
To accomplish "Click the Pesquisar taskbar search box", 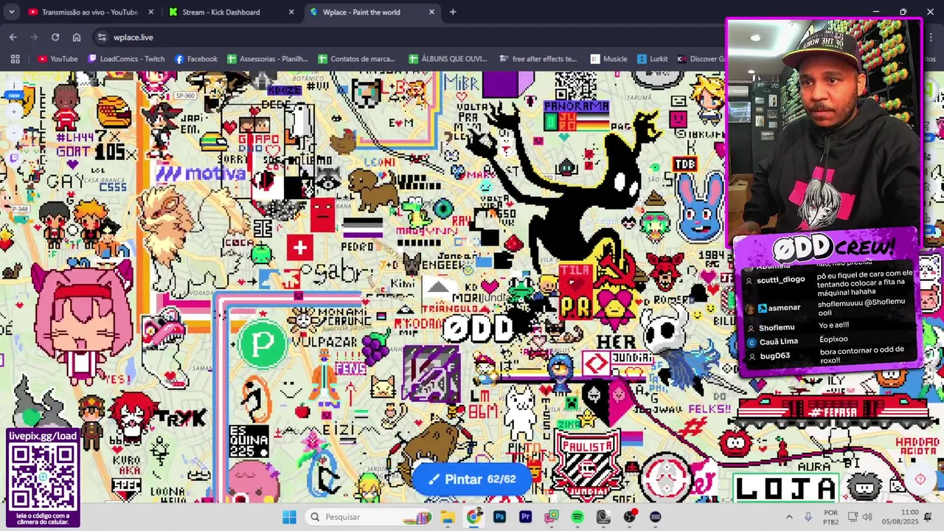I will (369, 517).
